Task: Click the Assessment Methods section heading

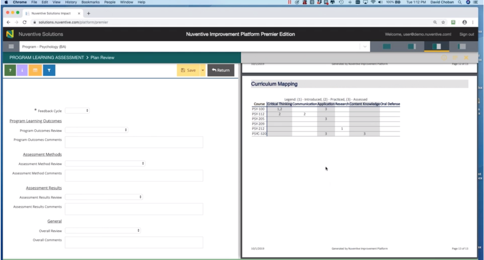Action: [42, 155]
